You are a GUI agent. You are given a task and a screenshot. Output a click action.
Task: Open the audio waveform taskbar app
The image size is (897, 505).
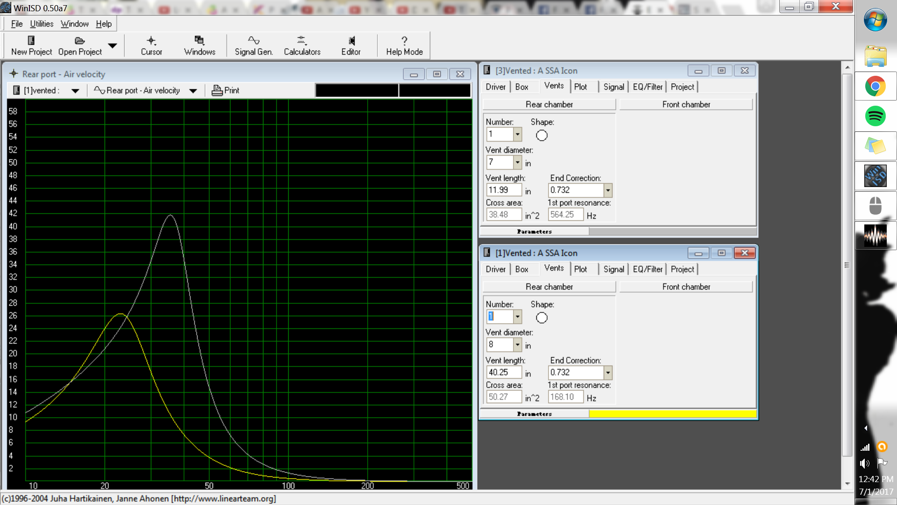click(x=875, y=236)
